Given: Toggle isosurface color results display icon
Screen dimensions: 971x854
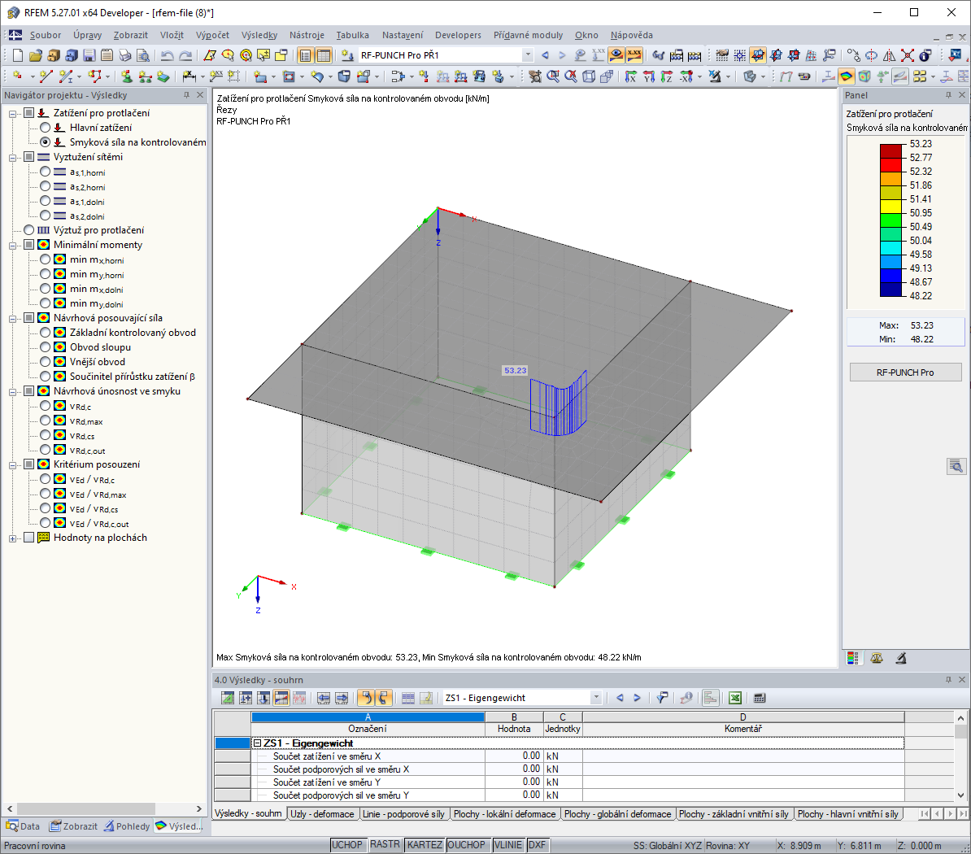Looking at the screenshot, I should (x=846, y=76).
